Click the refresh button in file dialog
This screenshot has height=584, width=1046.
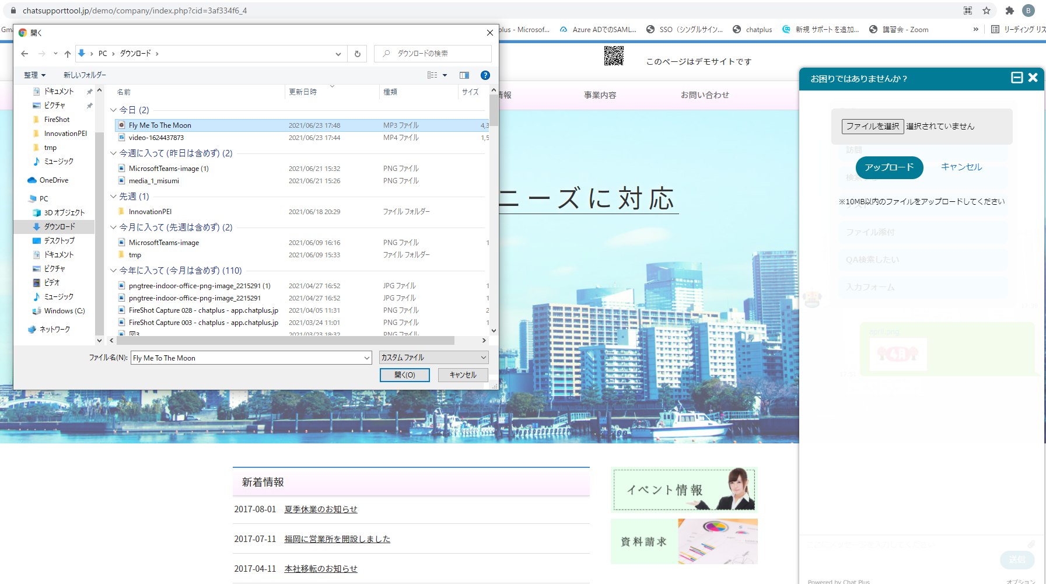coord(358,54)
